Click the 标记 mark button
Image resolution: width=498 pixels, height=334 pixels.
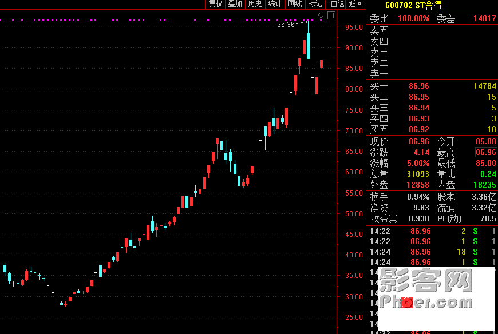coord(315,4)
